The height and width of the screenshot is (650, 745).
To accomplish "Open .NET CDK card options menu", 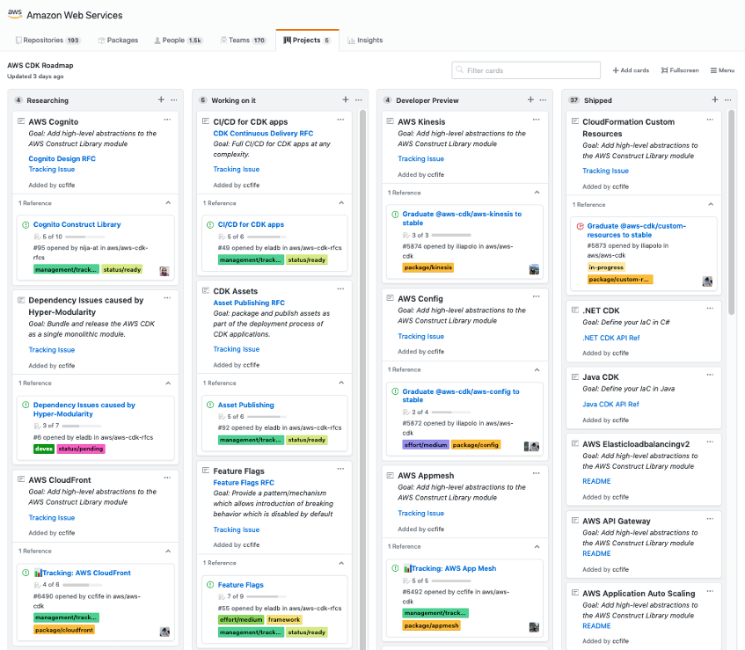I will (x=710, y=309).
